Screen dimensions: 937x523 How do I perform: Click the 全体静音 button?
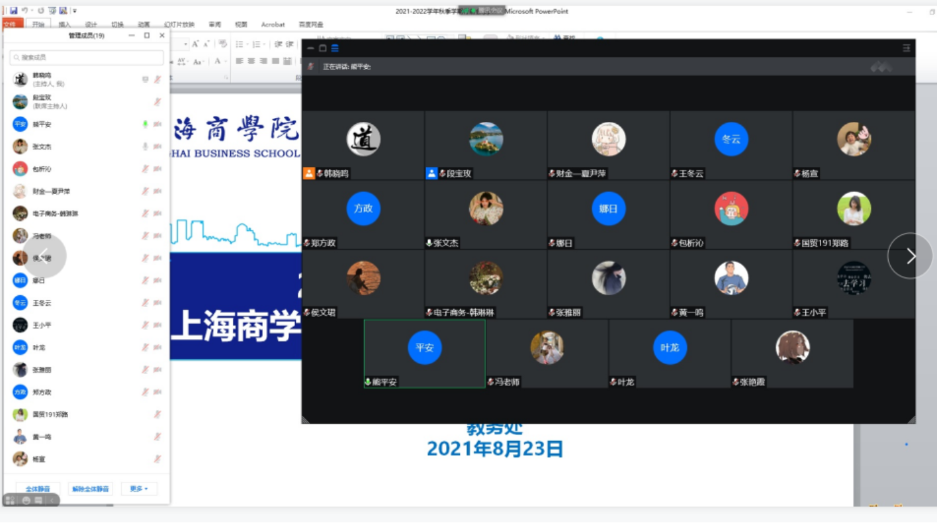[x=38, y=489]
